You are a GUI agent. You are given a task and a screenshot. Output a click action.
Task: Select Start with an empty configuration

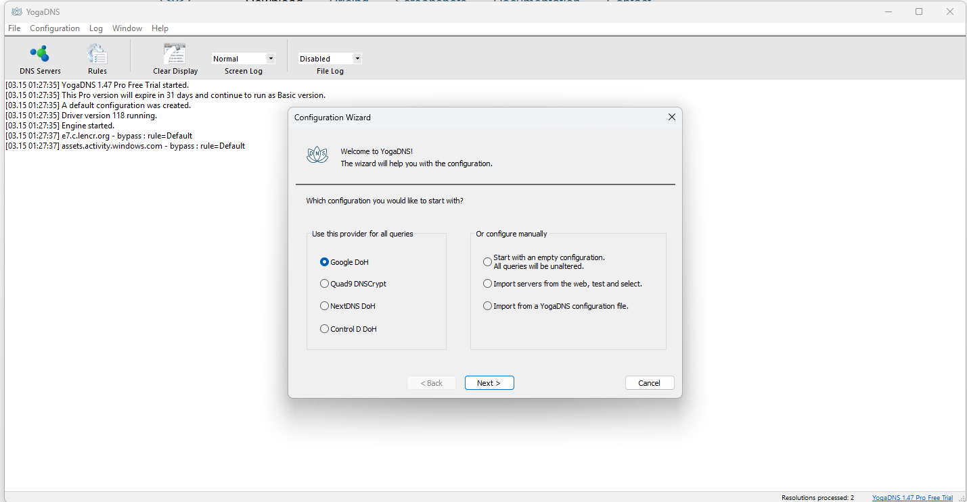[544, 261]
